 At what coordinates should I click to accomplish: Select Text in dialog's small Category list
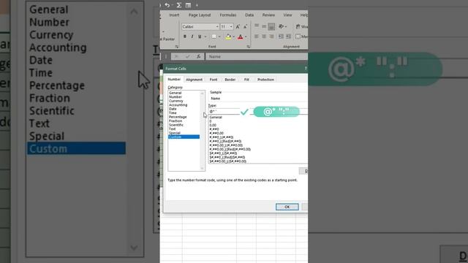click(x=173, y=129)
